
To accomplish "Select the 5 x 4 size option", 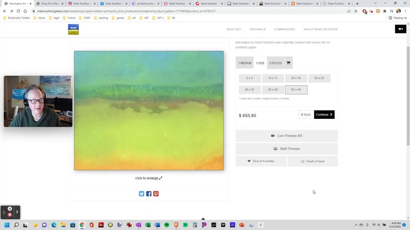I will (x=250, y=78).
